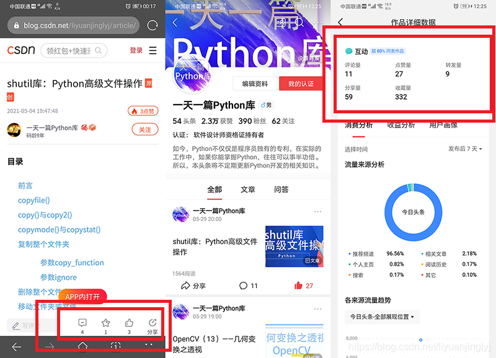Tap the browser back arrow at bottom
The height and width of the screenshot is (358, 496).
click(17, 347)
